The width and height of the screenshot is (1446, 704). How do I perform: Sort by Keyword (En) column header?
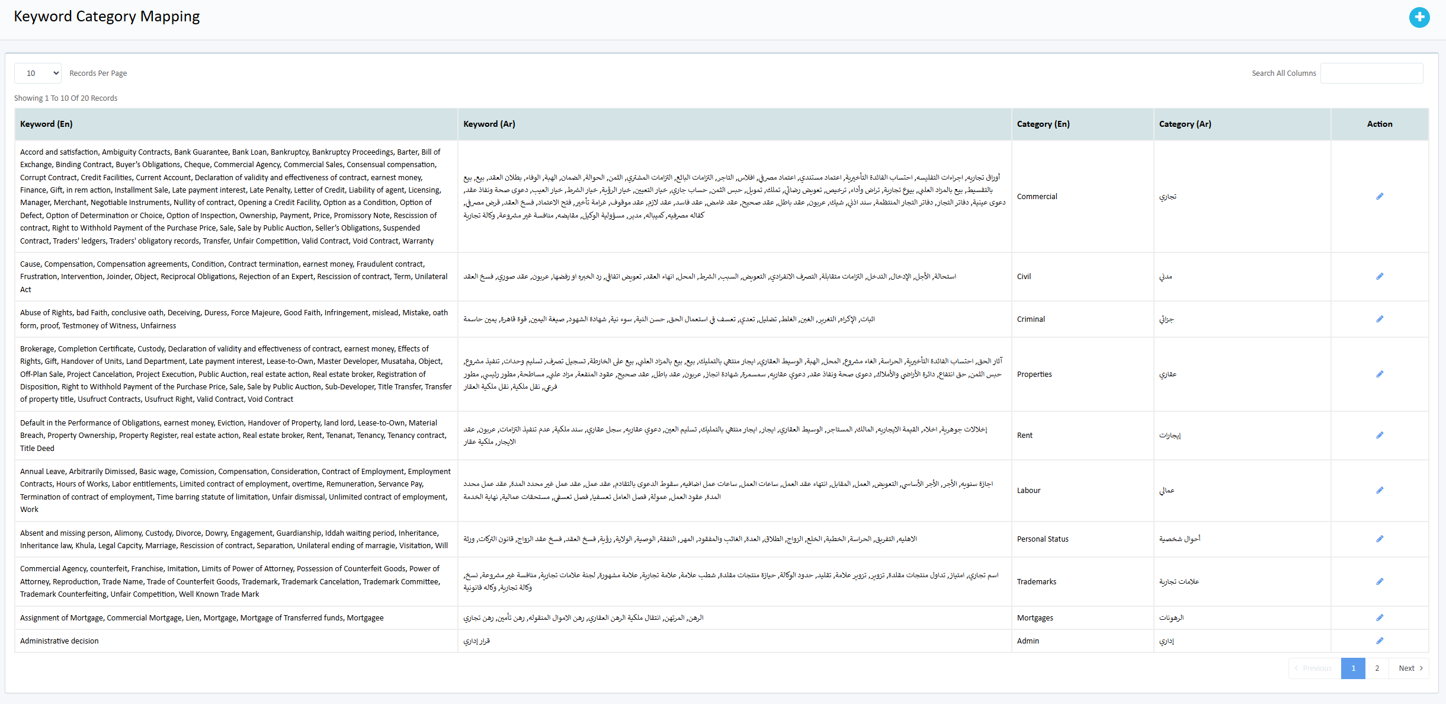pyautogui.click(x=46, y=124)
